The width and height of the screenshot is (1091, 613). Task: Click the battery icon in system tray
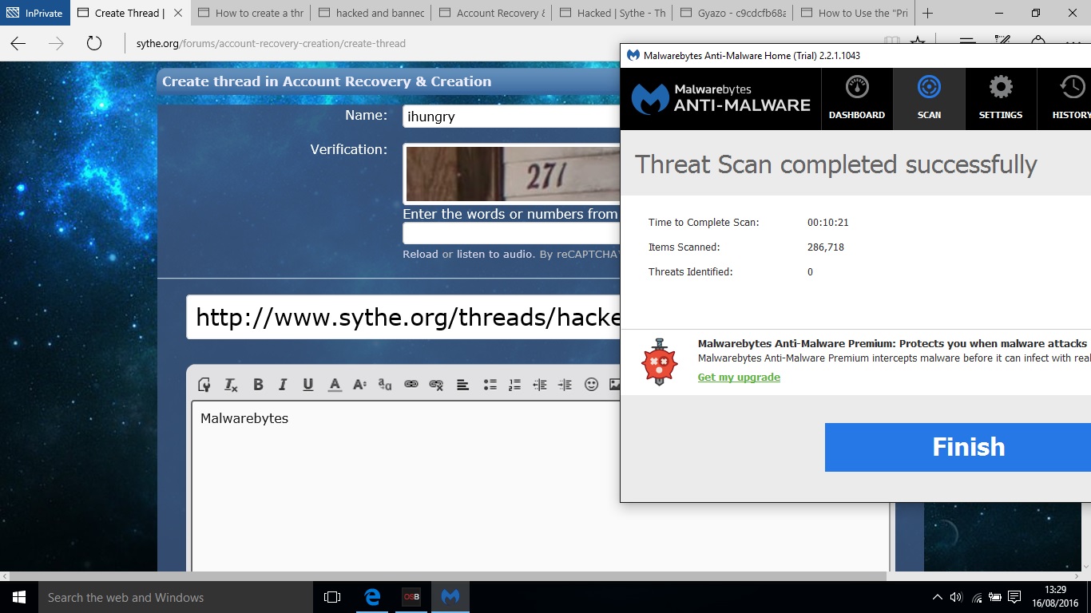coord(995,597)
